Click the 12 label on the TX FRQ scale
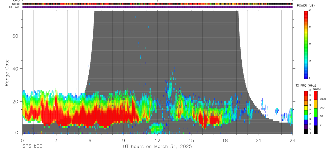The width and height of the screenshot is (329, 152). 310,119
